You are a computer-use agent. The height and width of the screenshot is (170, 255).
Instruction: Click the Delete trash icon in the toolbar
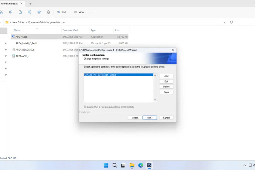coord(48,12)
